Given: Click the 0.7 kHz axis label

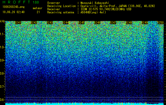Looking at the screenshot, I should point(2,87).
